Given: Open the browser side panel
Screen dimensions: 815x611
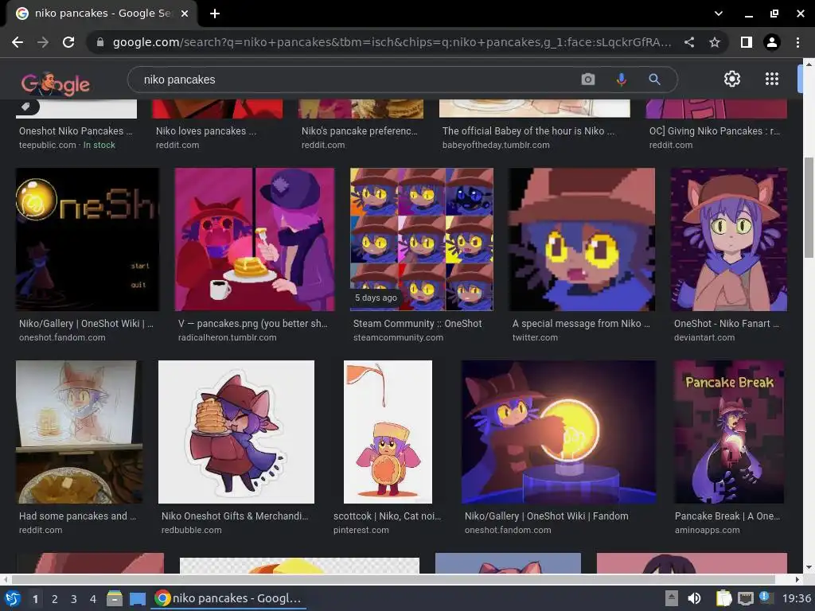Looking at the screenshot, I should click(747, 42).
